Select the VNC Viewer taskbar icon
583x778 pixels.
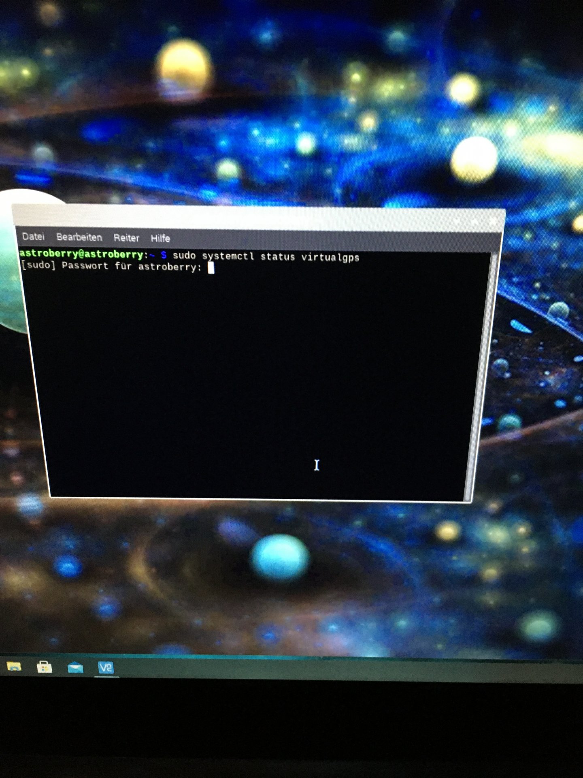tap(106, 667)
